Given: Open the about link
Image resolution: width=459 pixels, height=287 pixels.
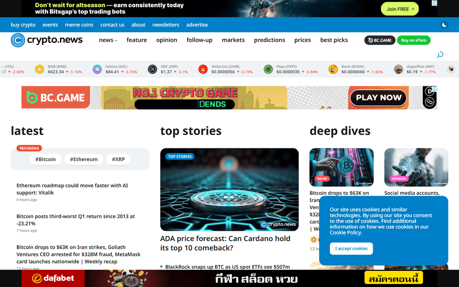Looking at the screenshot, I should coord(138,25).
